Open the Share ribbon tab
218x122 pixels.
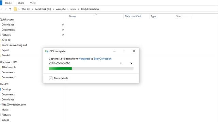[x=21, y=3]
